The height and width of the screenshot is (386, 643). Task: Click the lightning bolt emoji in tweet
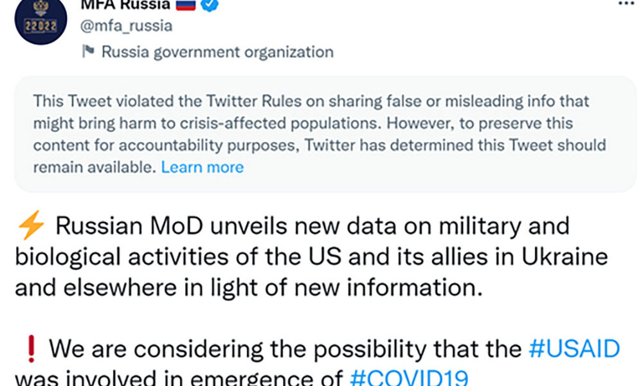[30, 226]
